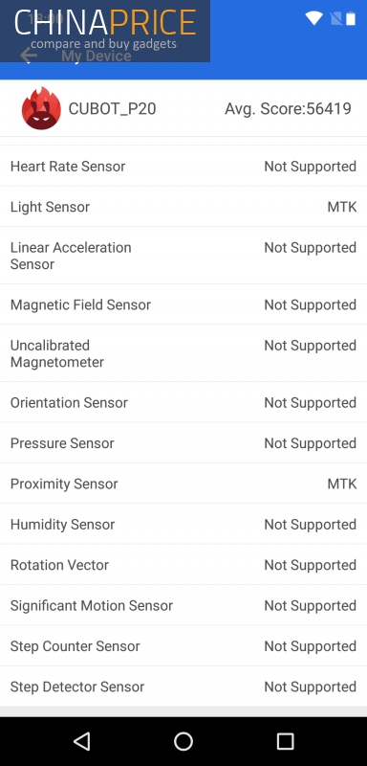
Task: Tap the back arrow beside My Device
Action: click(29, 56)
